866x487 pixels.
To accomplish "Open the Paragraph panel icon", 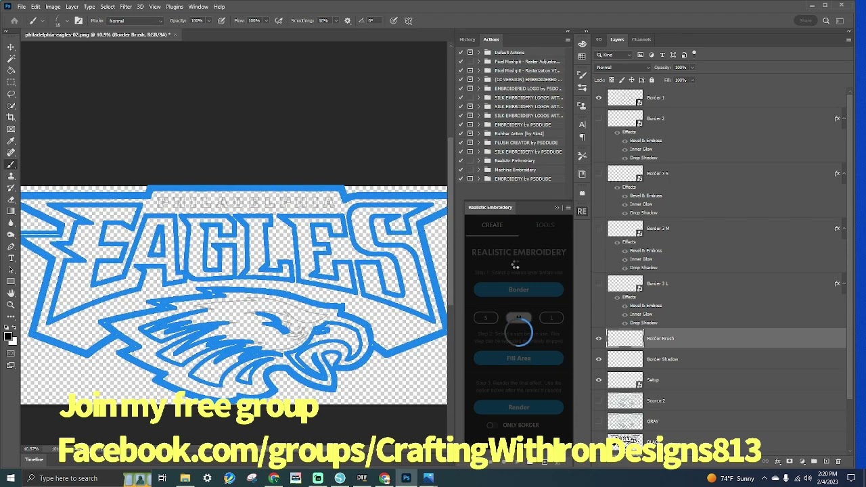I will click(582, 138).
